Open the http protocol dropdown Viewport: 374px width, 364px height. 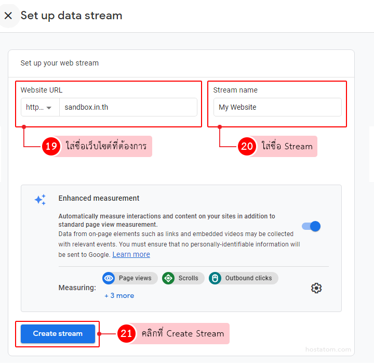coord(40,108)
